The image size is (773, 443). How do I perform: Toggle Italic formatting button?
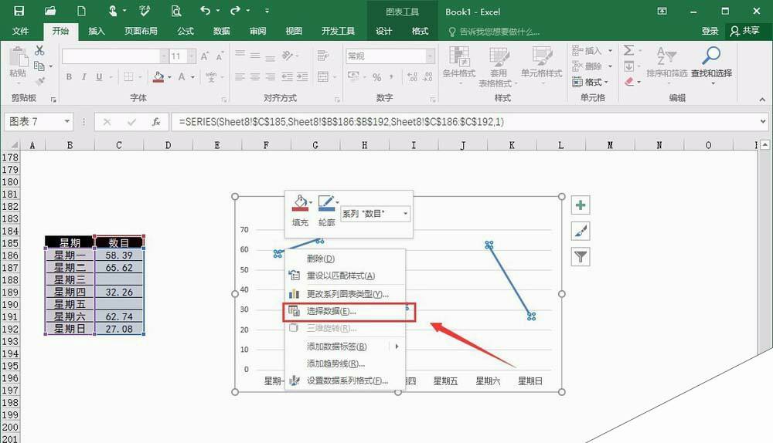[83, 76]
